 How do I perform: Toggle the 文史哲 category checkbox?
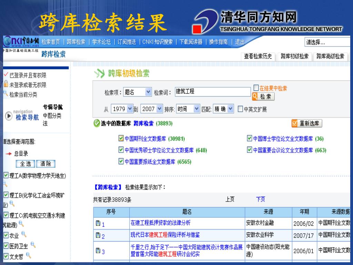6,256
